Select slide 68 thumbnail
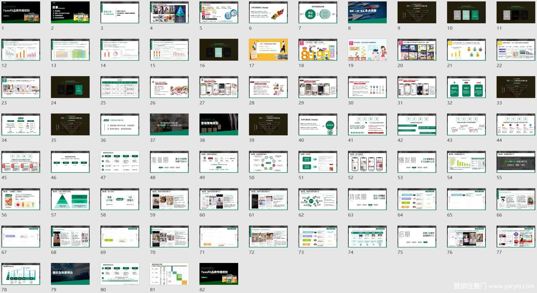The height and width of the screenshot is (293, 537). (70, 237)
